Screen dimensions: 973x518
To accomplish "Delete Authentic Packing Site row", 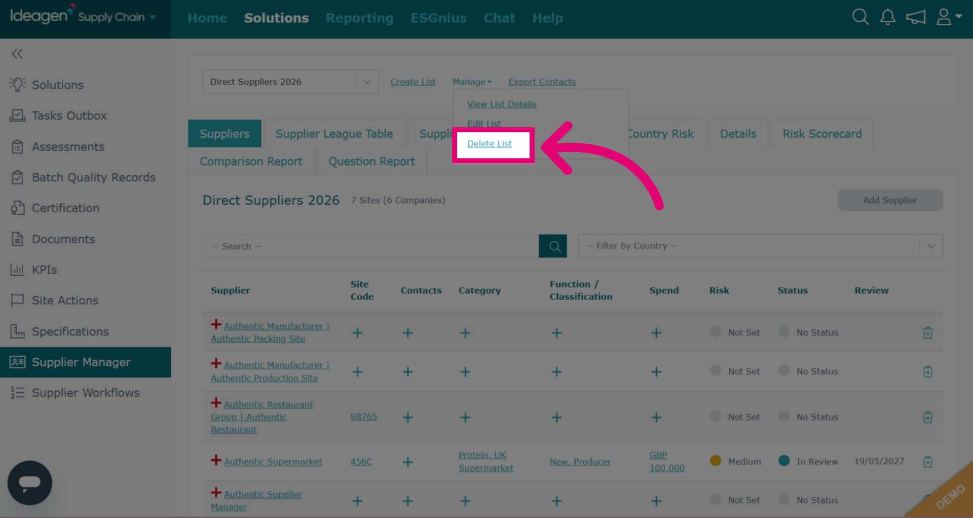I will click(927, 332).
